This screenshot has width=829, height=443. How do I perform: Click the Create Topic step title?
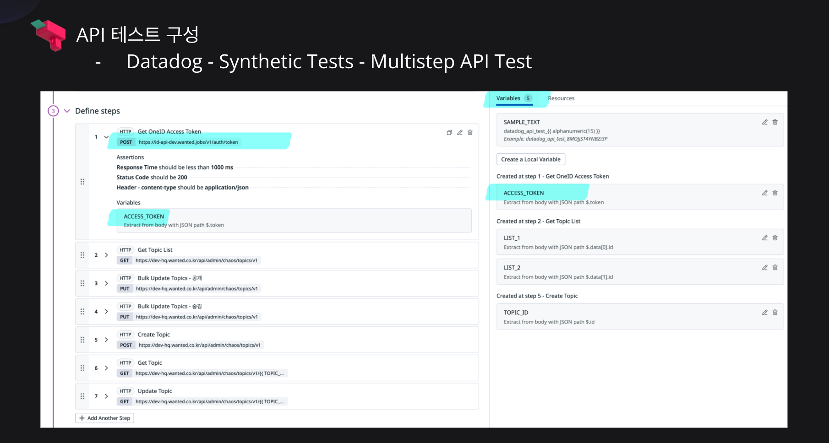point(153,335)
